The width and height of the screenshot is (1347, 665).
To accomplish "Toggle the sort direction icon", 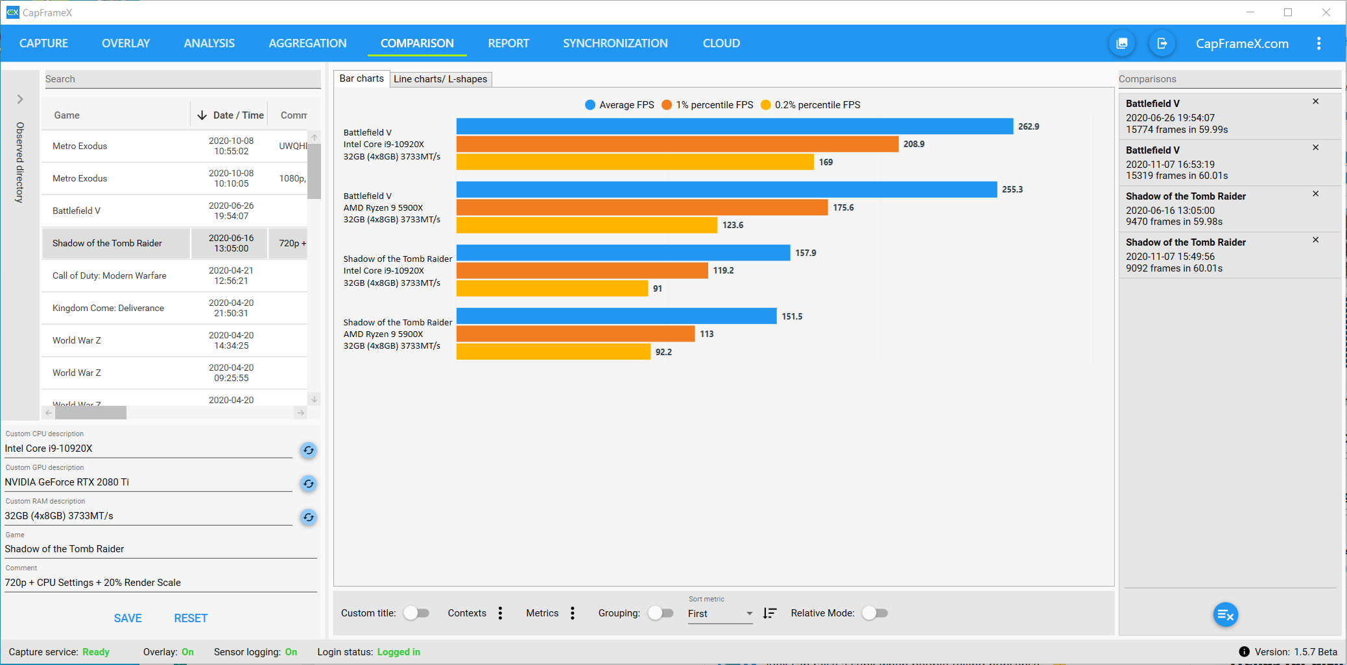I will coord(770,613).
